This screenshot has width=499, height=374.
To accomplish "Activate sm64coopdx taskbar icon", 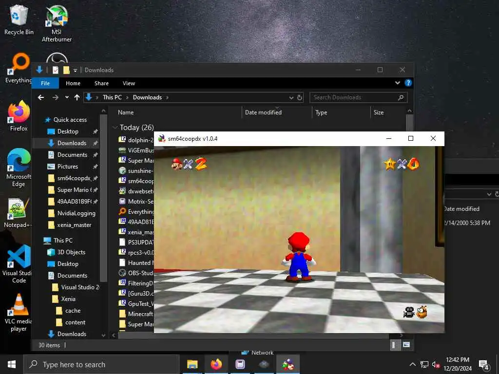I will click(288, 364).
